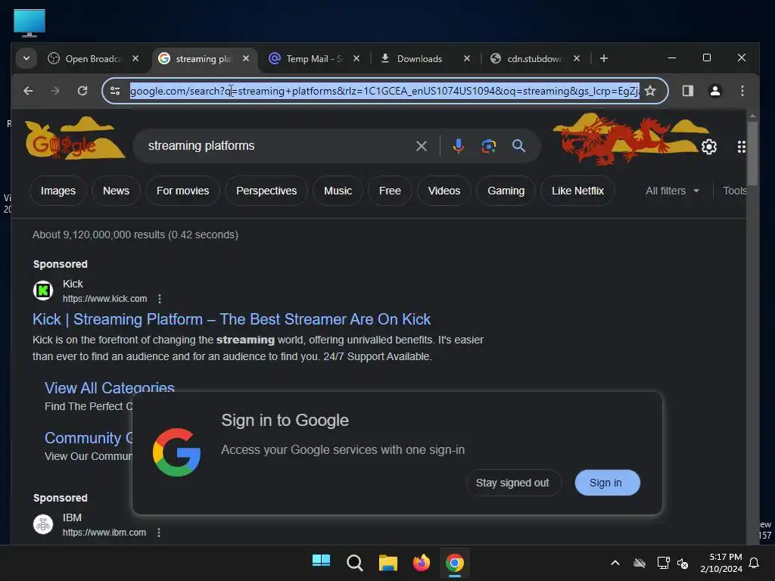This screenshot has height=581, width=775.
Task: Open File Explorer from the taskbar
Action: pyautogui.click(x=388, y=562)
